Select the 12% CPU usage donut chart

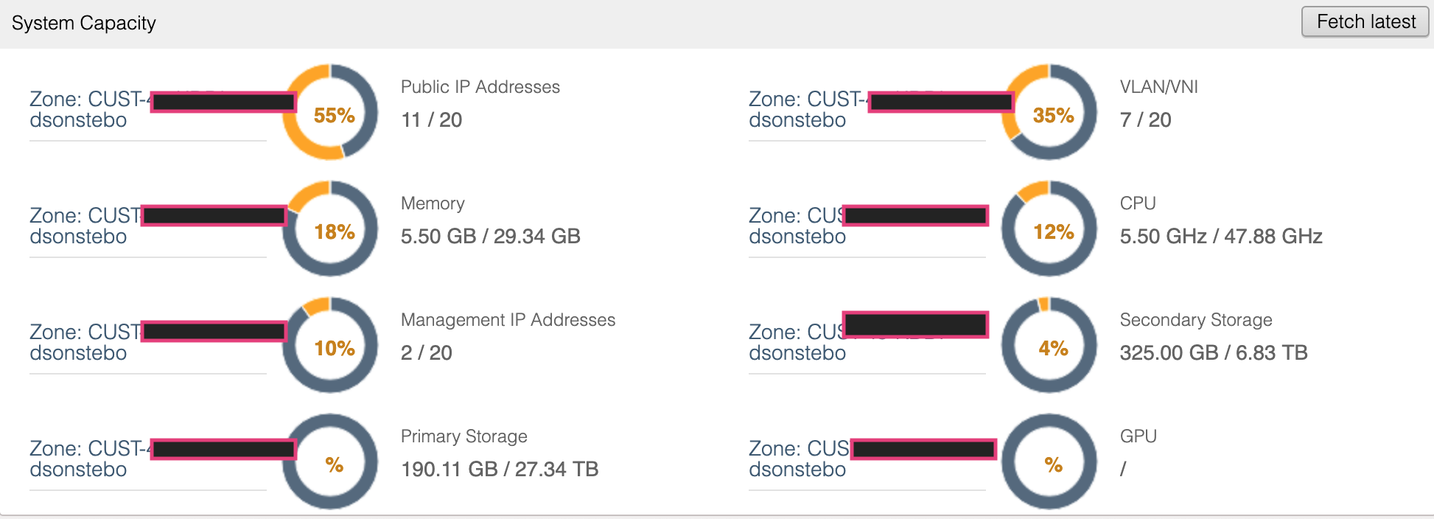(x=1050, y=229)
